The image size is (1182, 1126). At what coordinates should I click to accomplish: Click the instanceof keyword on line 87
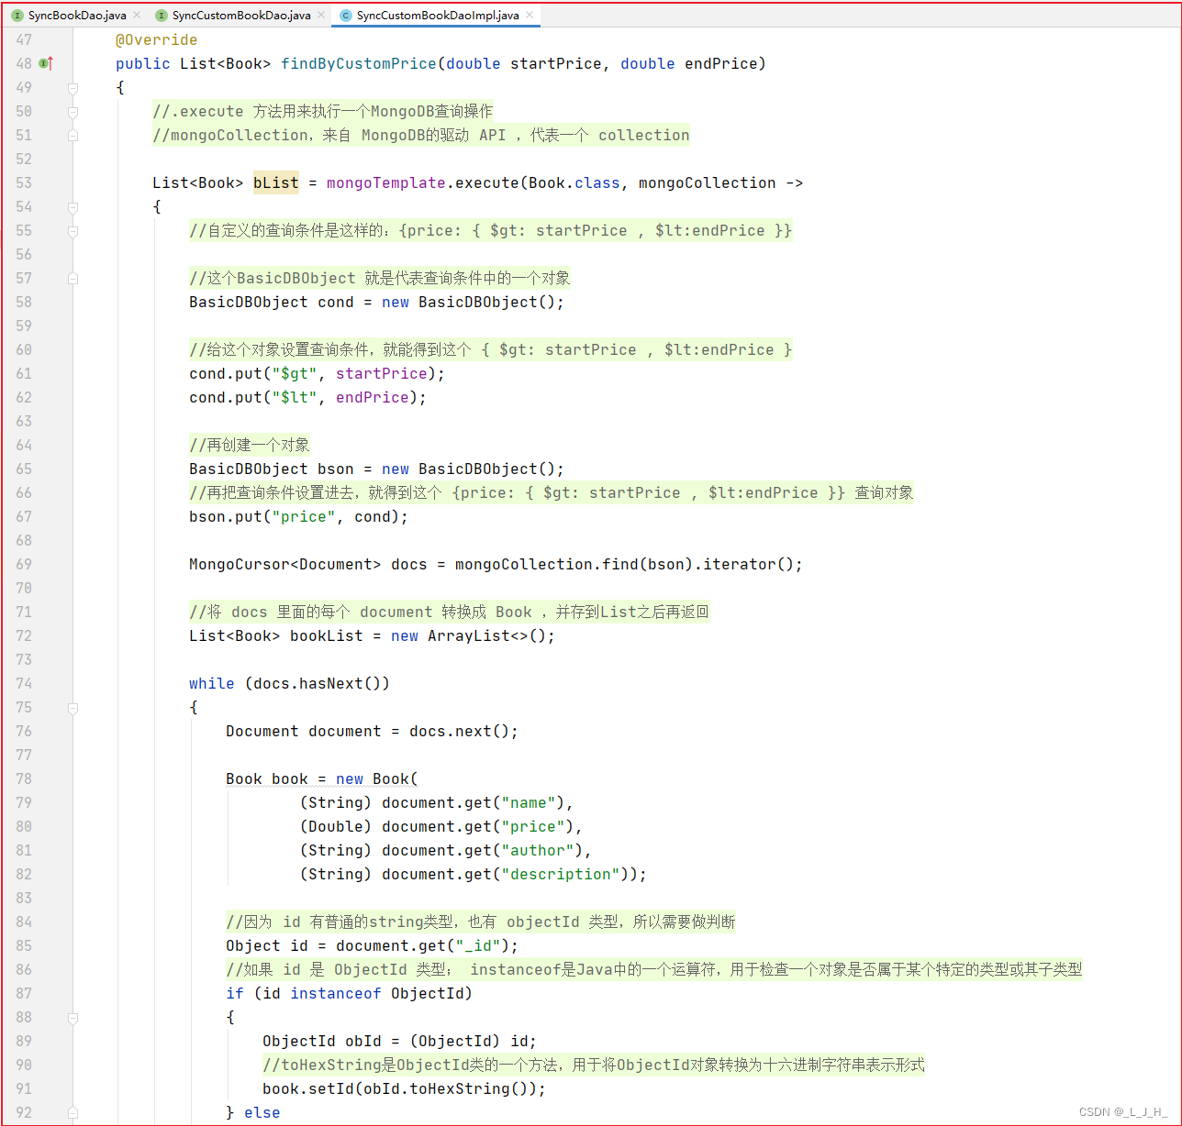pyautogui.click(x=336, y=994)
